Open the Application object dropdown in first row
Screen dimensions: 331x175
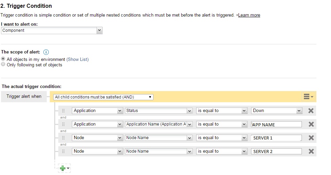(x=97, y=111)
